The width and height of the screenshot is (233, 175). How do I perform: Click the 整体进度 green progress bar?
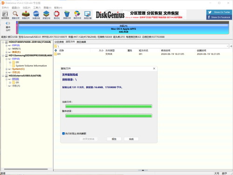109,116
